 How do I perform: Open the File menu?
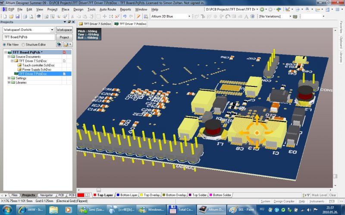pos(20,9)
